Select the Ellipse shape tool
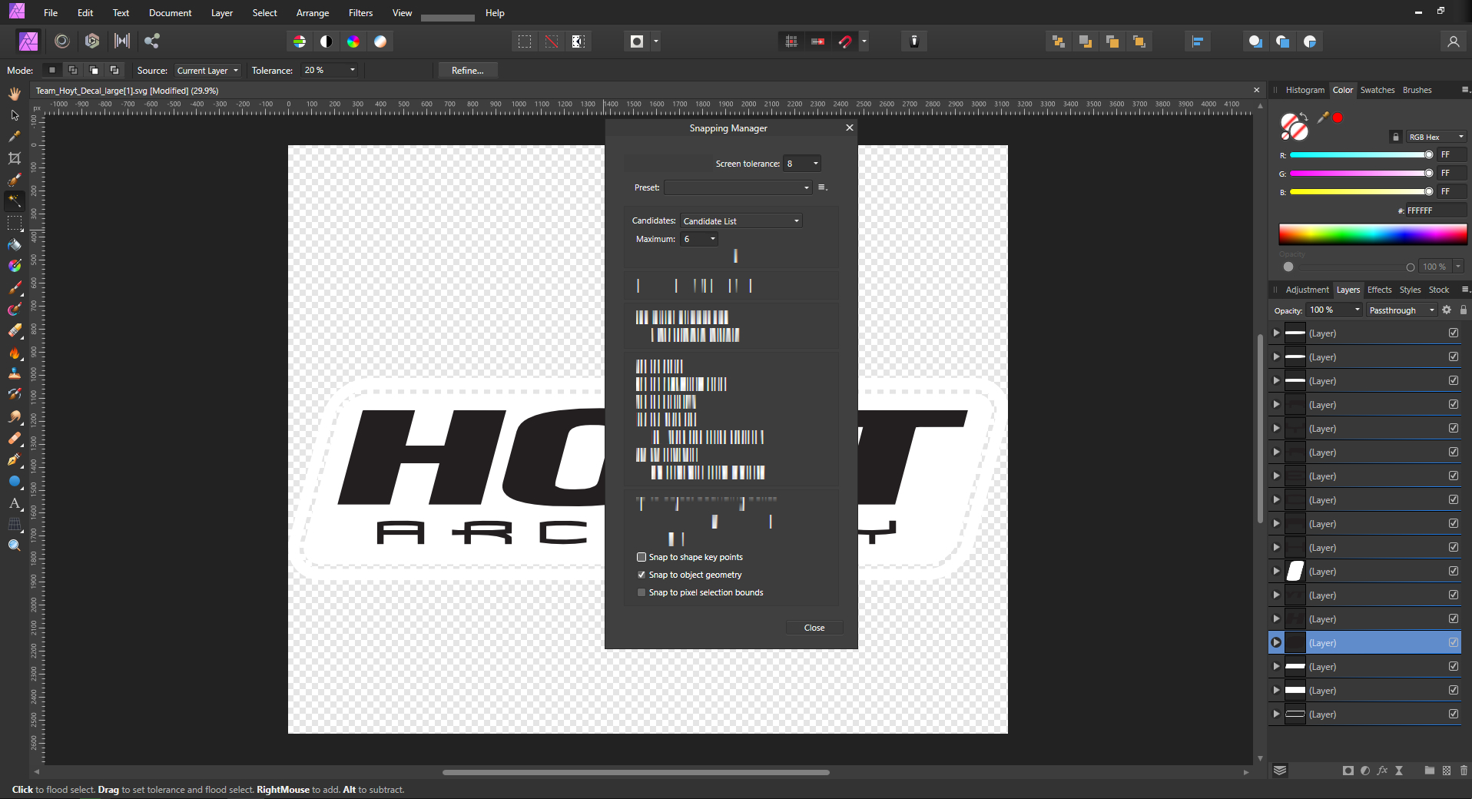This screenshot has width=1472, height=799. click(x=15, y=482)
